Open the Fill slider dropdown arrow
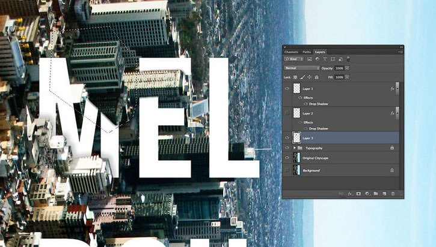 pyautogui.click(x=347, y=77)
